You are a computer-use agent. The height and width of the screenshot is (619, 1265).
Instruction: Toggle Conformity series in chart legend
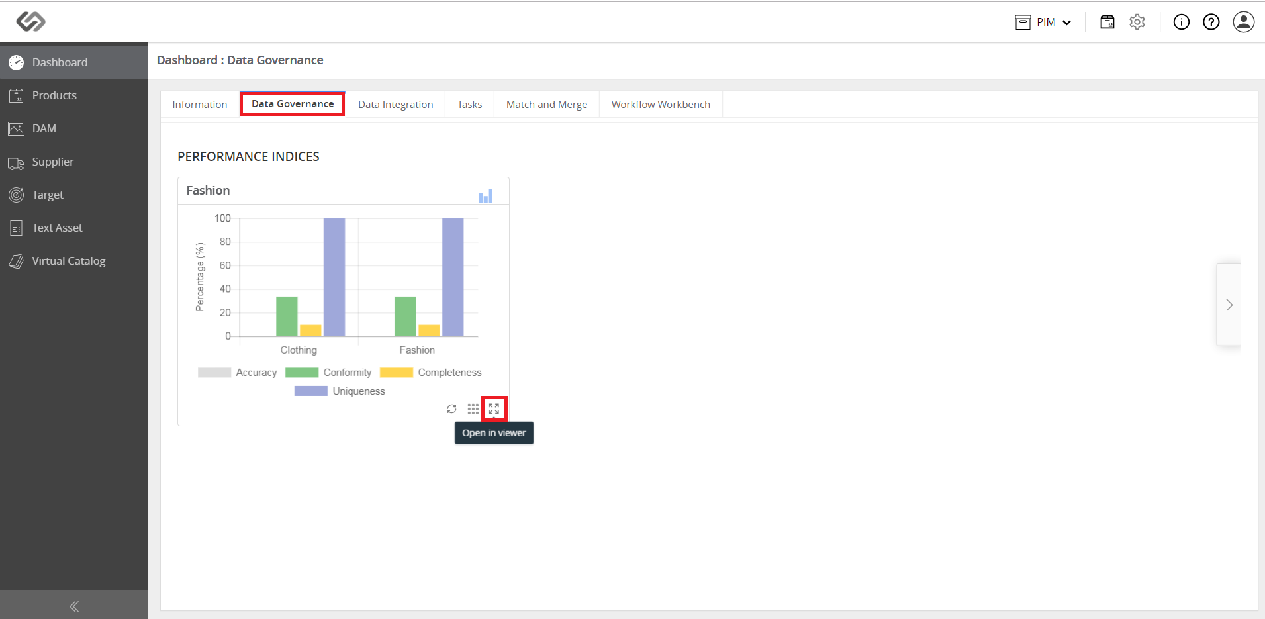click(328, 373)
